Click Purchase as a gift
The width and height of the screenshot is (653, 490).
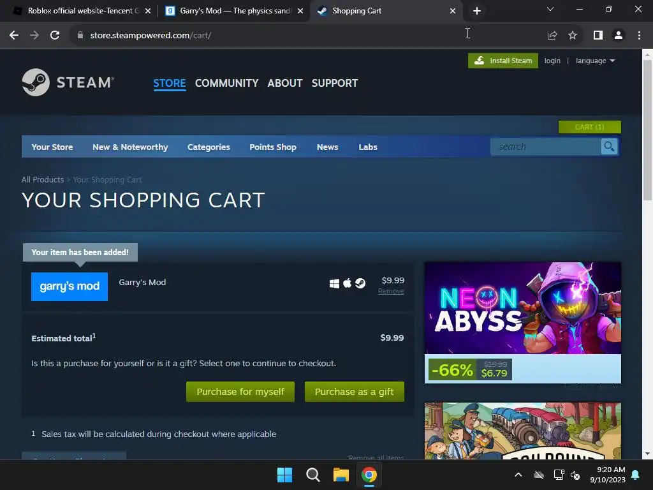click(x=355, y=392)
